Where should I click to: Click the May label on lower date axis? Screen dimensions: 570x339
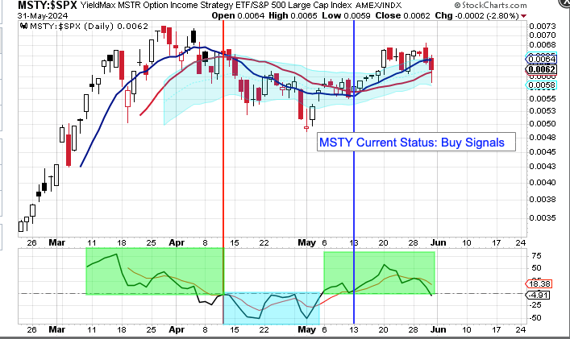click(x=307, y=330)
